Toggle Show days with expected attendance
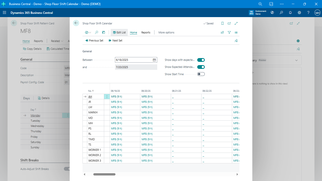Image resolution: width=322 pixels, height=181 pixels. [201, 60]
